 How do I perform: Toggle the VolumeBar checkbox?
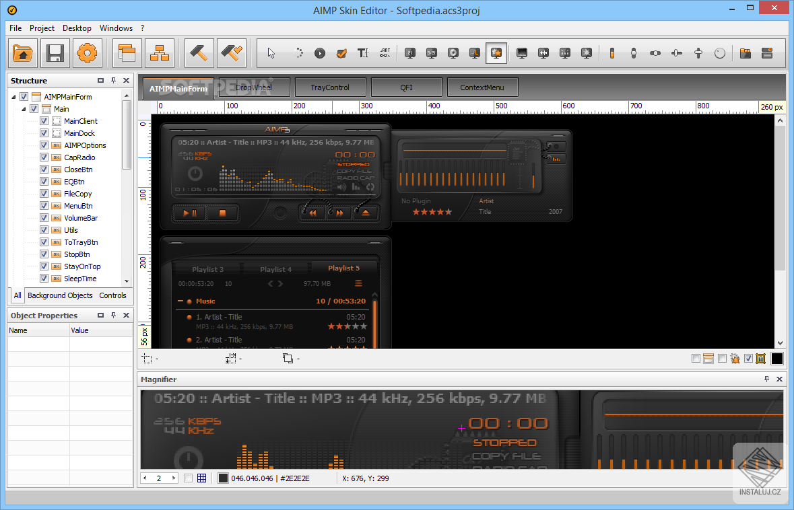click(44, 218)
